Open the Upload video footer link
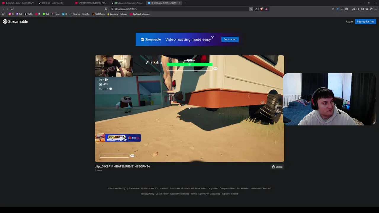 click(x=147, y=188)
